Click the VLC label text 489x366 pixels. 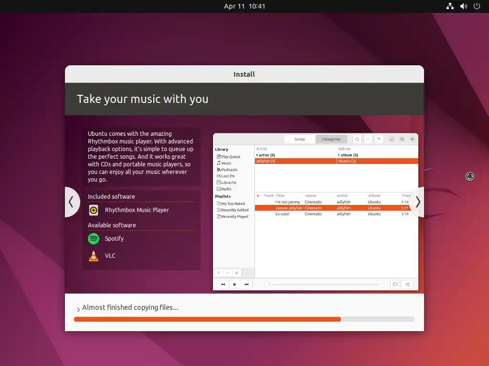(110, 256)
